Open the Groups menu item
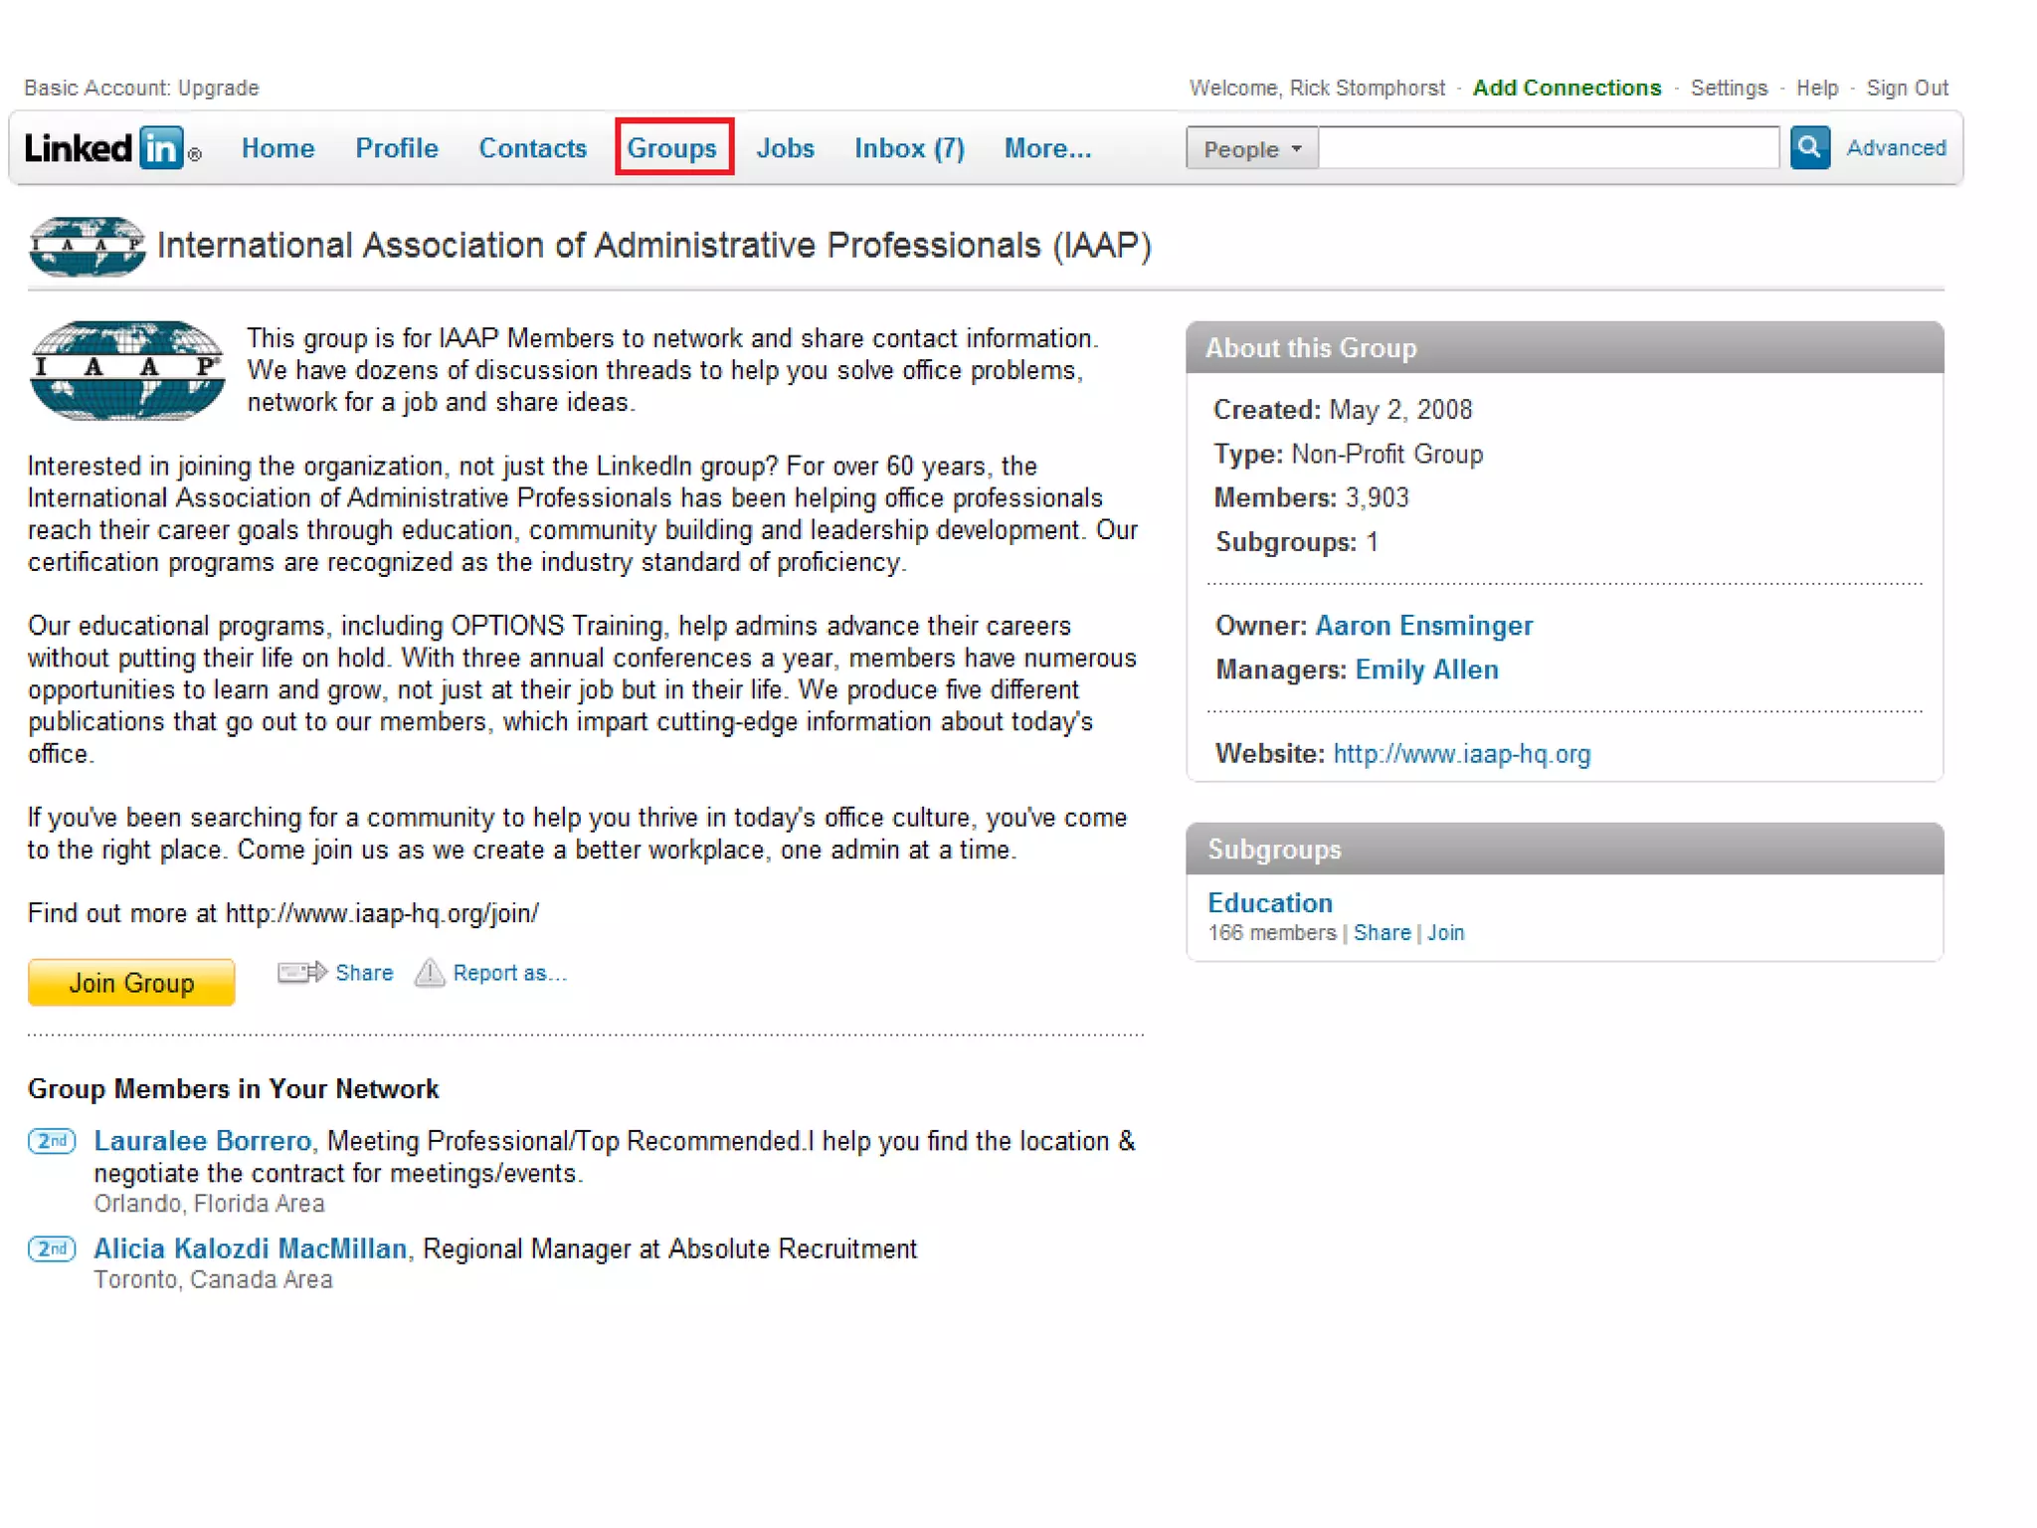The height and width of the screenshot is (1528, 2037). coord(672,148)
